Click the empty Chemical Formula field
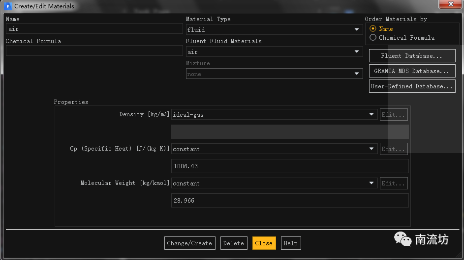This screenshot has height=260, width=464. click(x=94, y=51)
